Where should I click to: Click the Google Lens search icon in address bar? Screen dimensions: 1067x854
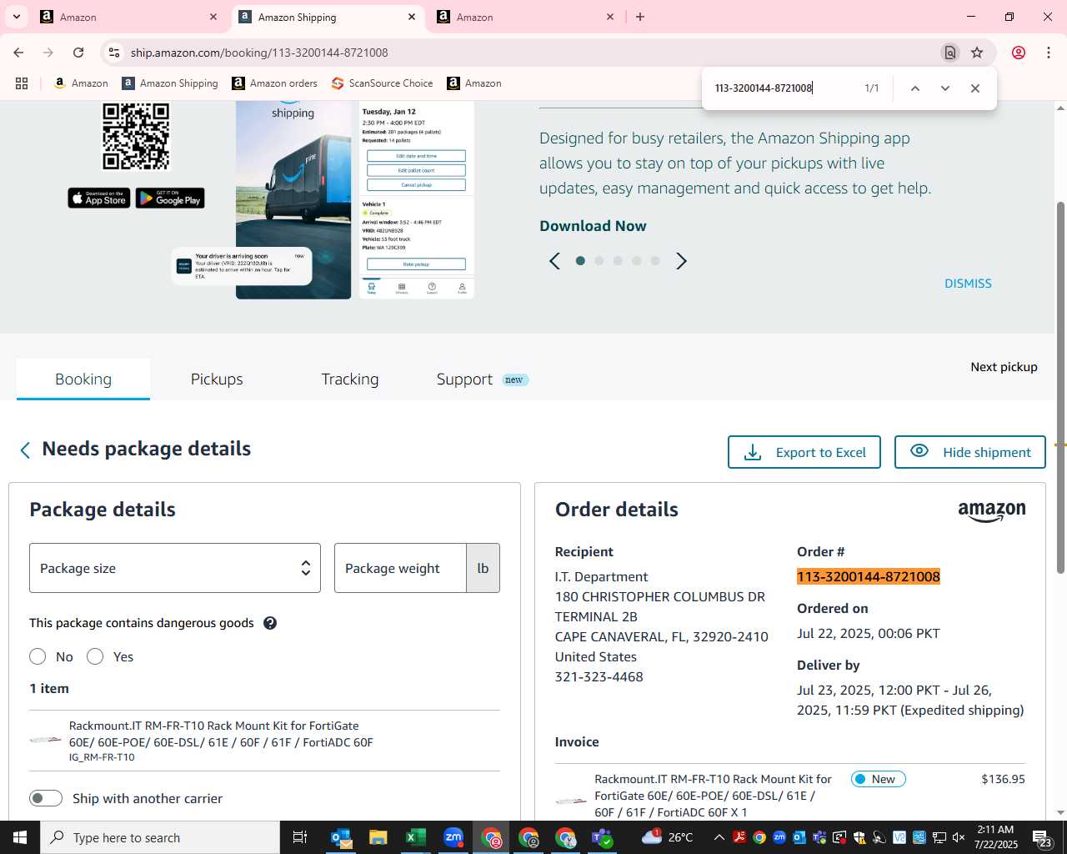coord(949,53)
